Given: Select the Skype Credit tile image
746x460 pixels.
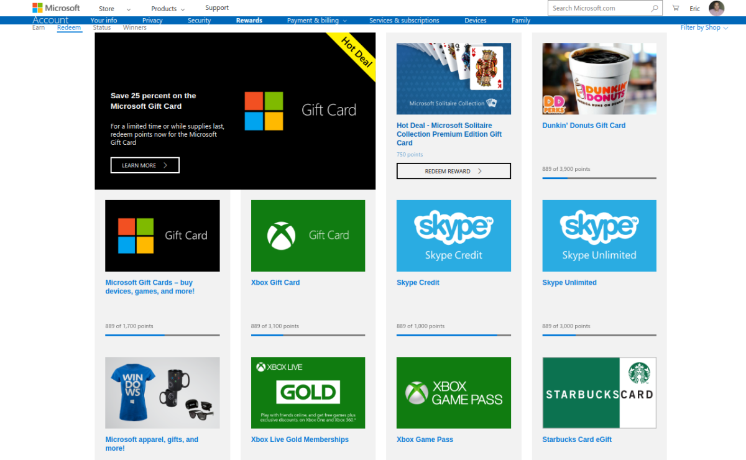Looking at the screenshot, I should pos(453,236).
